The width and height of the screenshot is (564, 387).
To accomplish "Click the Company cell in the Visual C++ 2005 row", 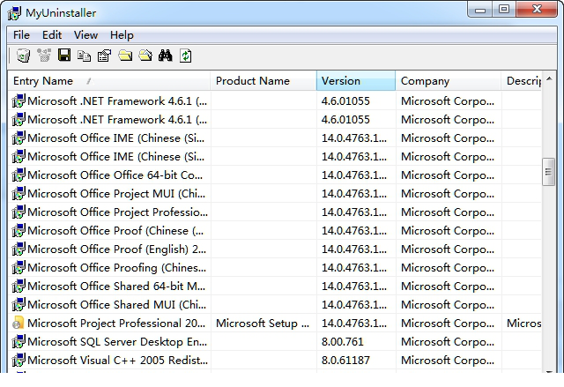I will pyautogui.click(x=448, y=361).
